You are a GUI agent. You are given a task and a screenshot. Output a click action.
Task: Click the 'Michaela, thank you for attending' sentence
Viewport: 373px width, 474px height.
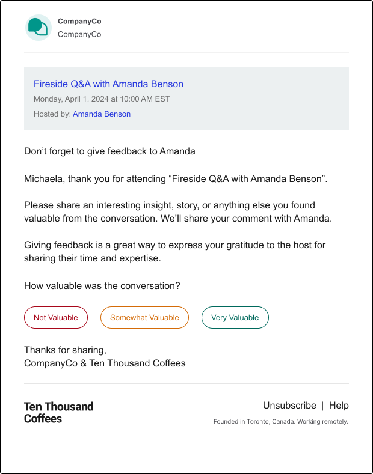point(176,179)
